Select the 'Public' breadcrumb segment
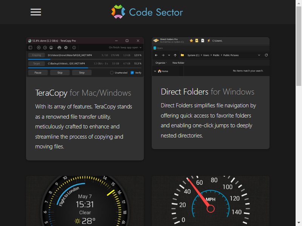 click(x=216, y=55)
